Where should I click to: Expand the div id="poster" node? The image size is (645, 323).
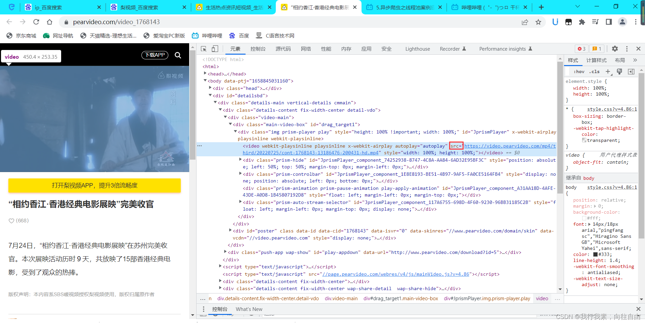(230, 231)
